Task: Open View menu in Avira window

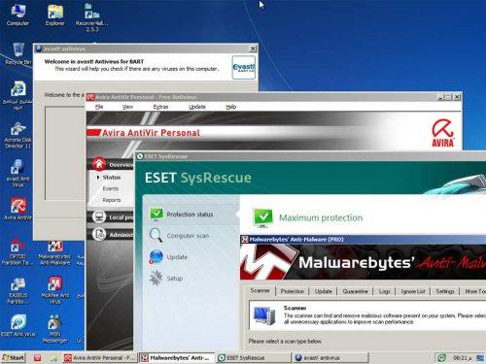Action: click(127, 107)
